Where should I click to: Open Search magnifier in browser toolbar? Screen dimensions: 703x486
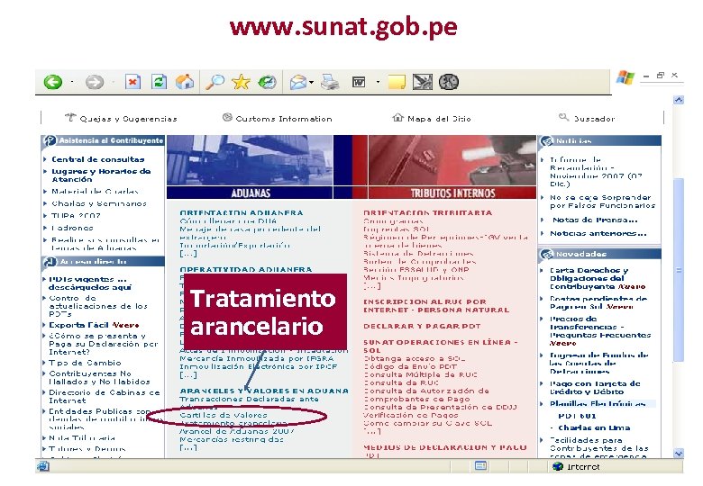click(215, 82)
